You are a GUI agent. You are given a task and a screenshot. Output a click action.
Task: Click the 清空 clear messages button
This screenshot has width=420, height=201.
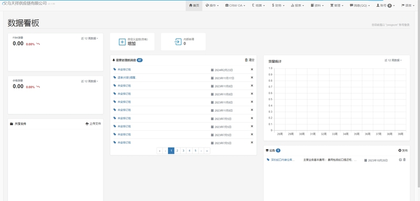pos(249,60)
